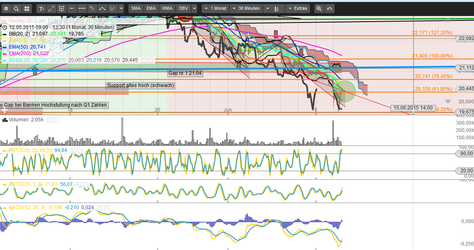
Task: Select the arc drawing tool
Action: tap(102, 8)
